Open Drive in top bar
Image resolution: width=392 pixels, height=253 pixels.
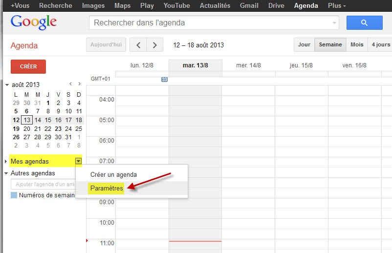tap(276, 5)
